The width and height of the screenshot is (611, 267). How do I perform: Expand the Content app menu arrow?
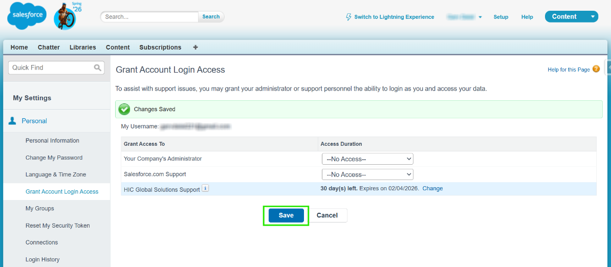tap(593, 17)
